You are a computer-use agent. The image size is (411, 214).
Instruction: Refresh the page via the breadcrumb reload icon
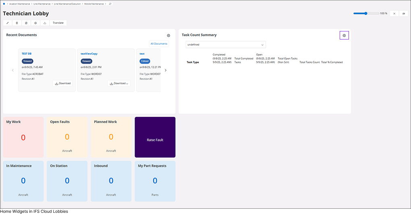click(x=110, y=4)
